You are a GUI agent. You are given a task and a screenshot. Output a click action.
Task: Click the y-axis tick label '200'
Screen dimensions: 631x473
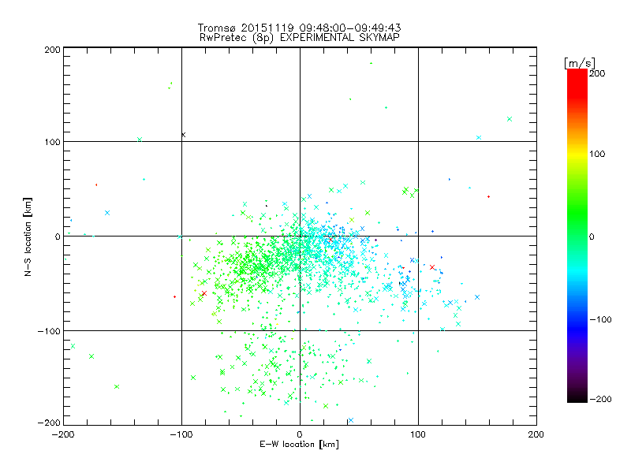[52, 50]
